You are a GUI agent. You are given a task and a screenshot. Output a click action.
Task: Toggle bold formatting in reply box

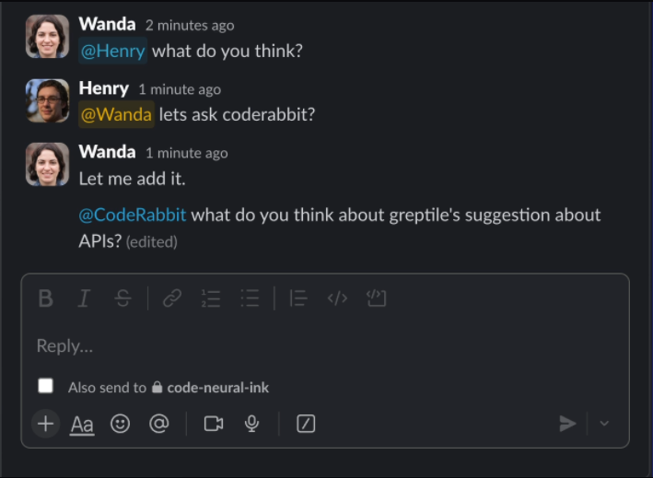pyautogui.click(x=45, y=298)
